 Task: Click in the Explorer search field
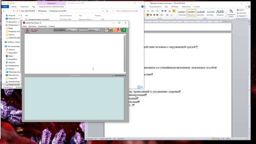click(x=126, y=11)
